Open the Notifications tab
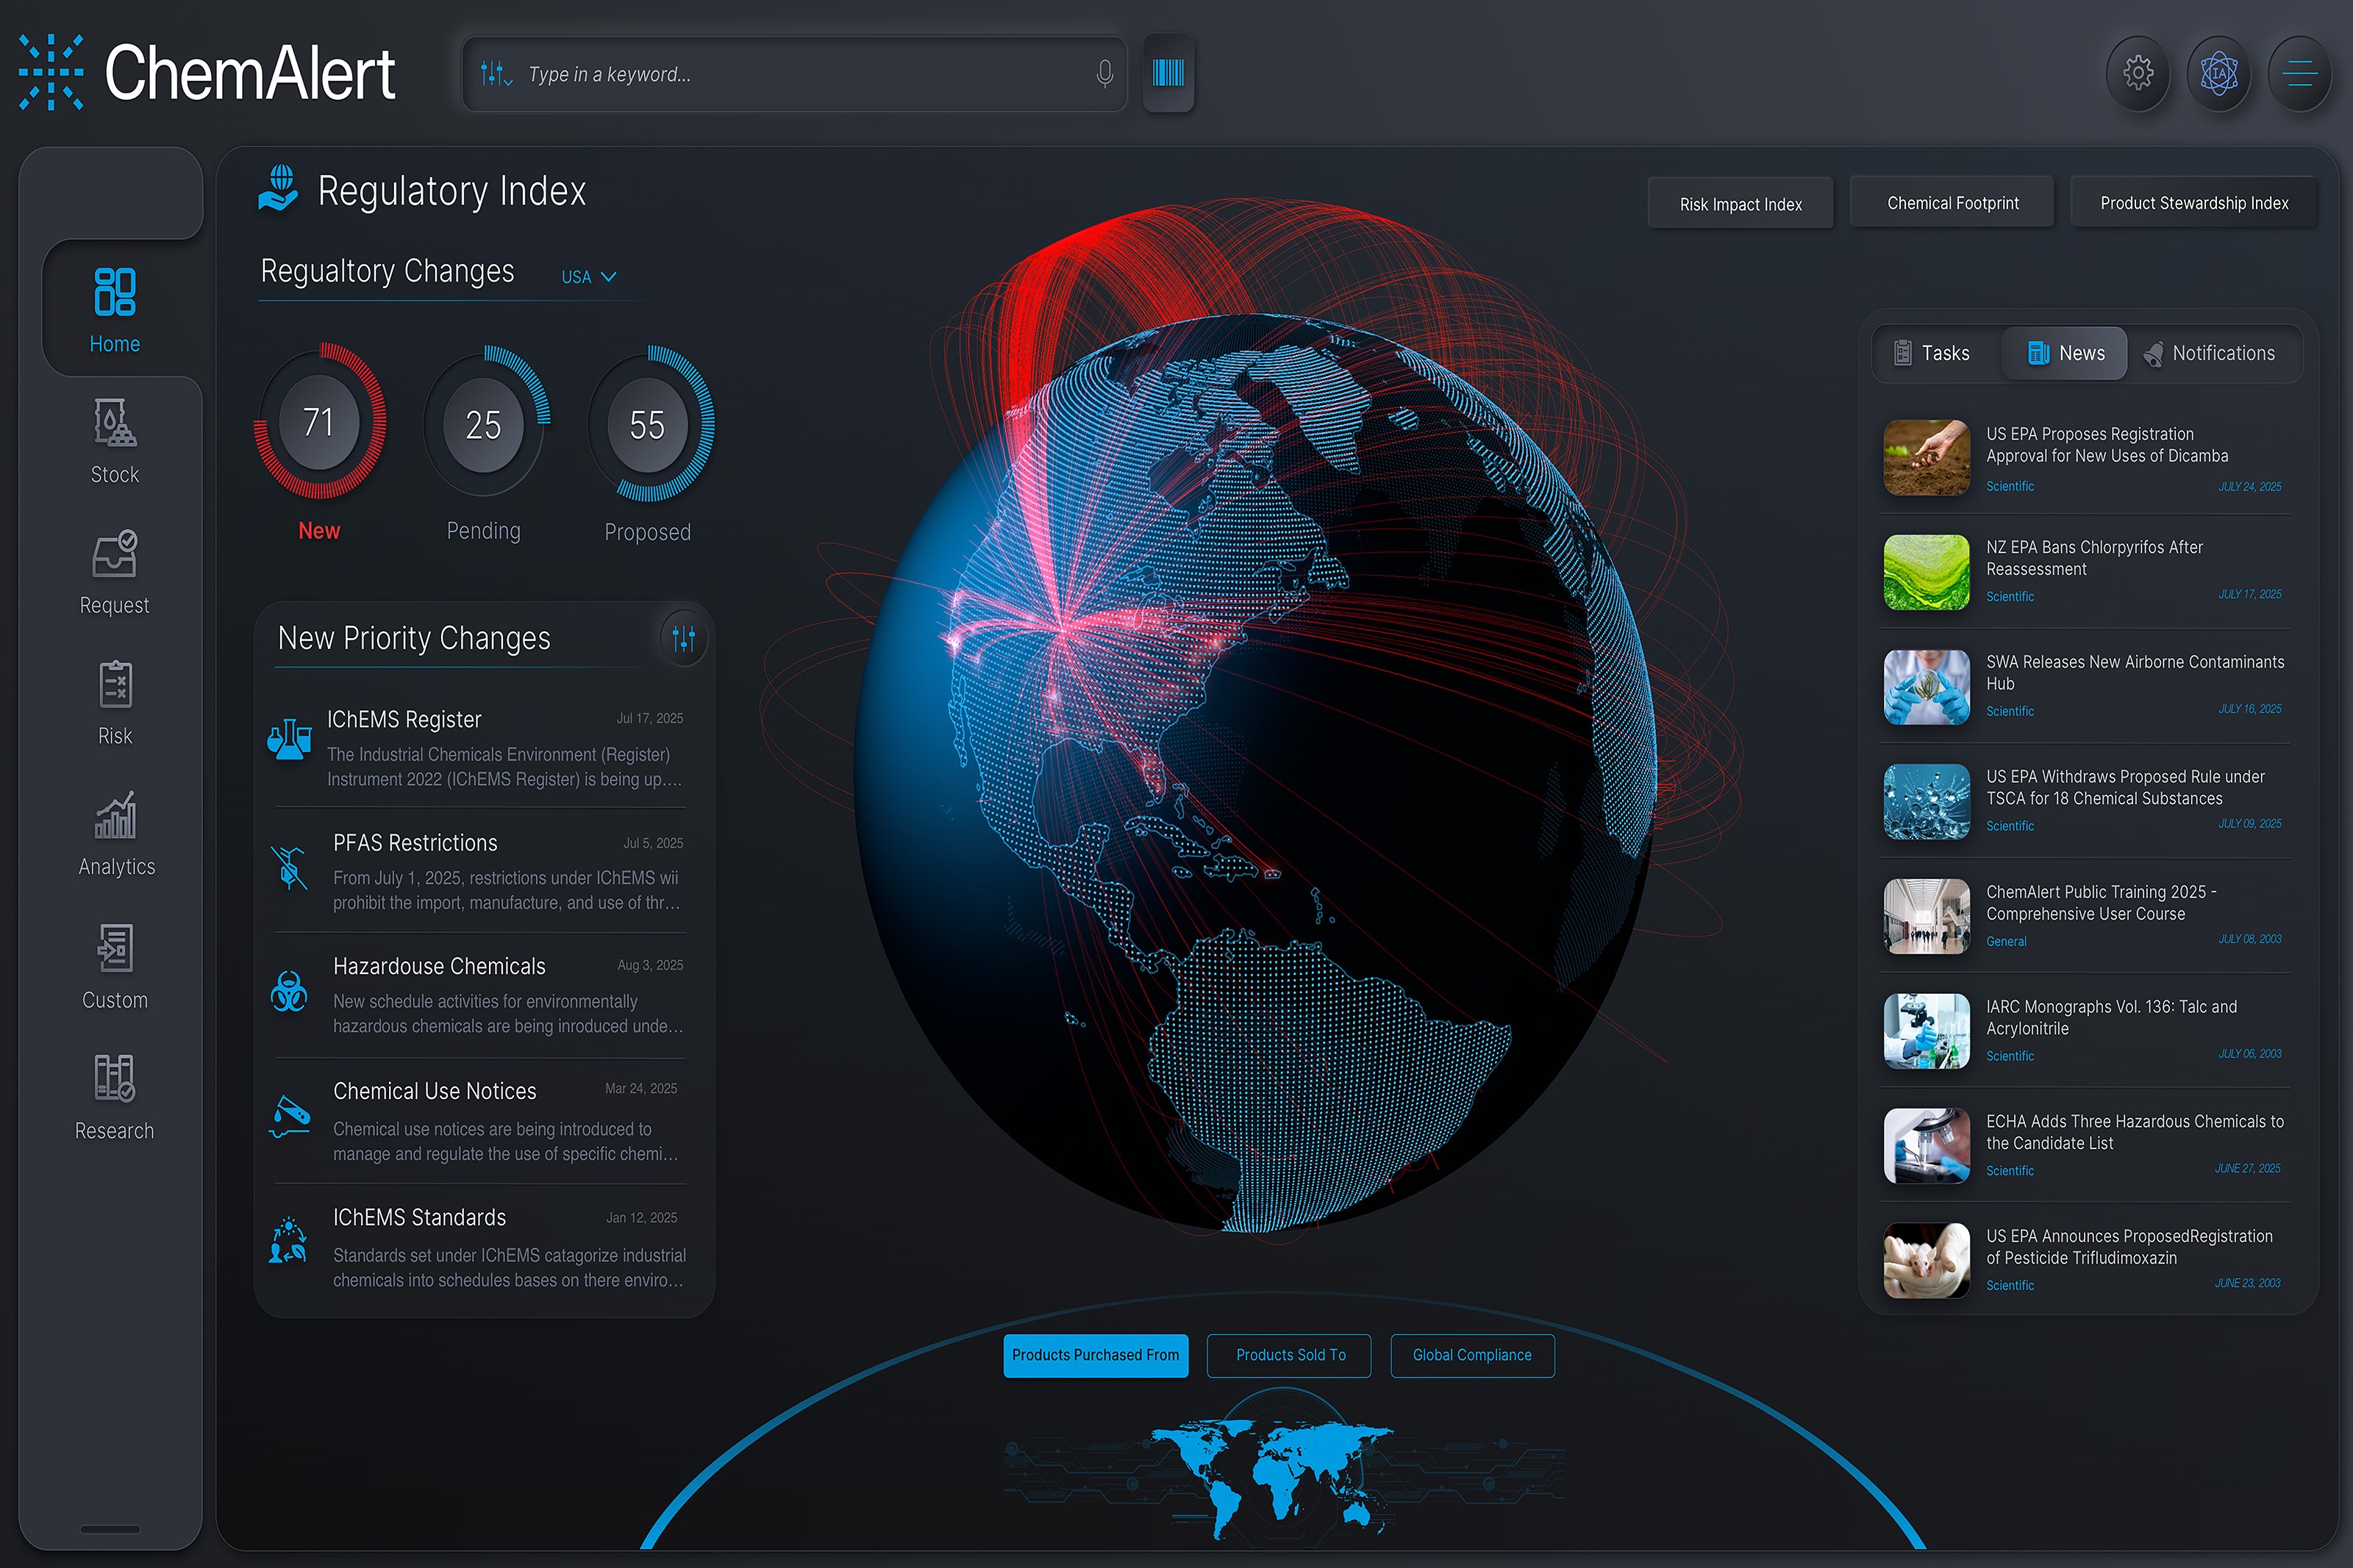The height and width of the screenshot is (1568, 2353). pos(2211,353)
